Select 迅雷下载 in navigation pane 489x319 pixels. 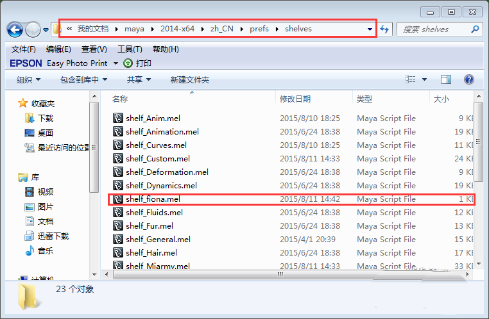[x=46, y=236]
